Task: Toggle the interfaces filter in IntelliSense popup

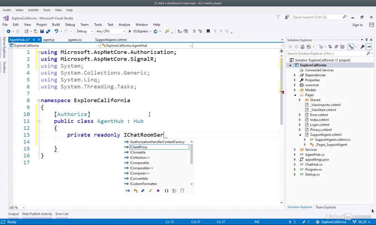Action: pos(127,191)
